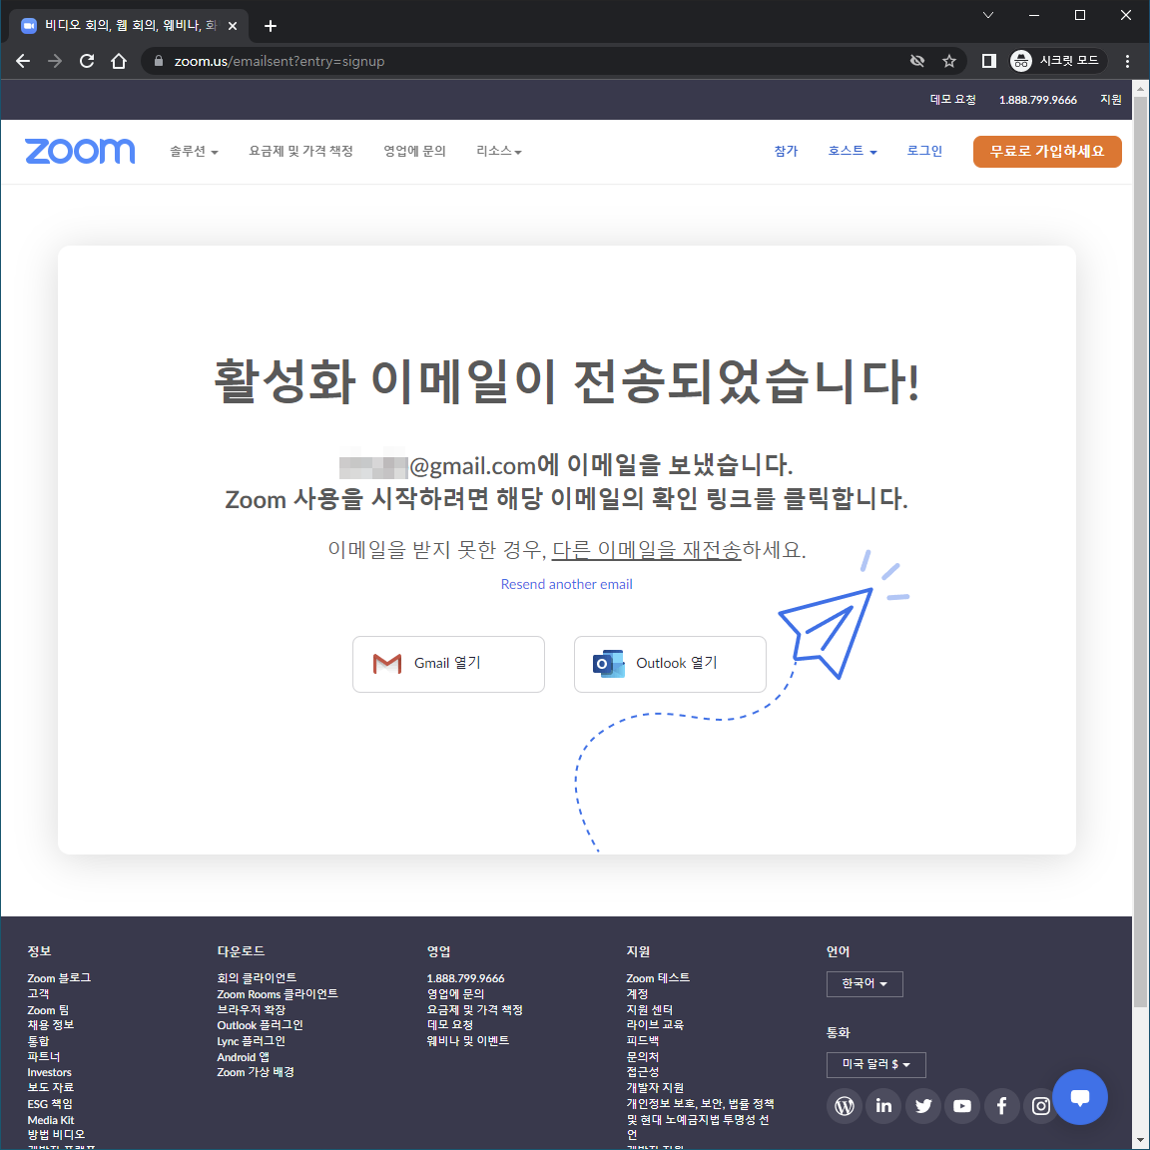Image resolution: width=1150 pixels, height=1150 pixels.
Task: Close the Zoom browser tab
Action: tap(233, 26)
